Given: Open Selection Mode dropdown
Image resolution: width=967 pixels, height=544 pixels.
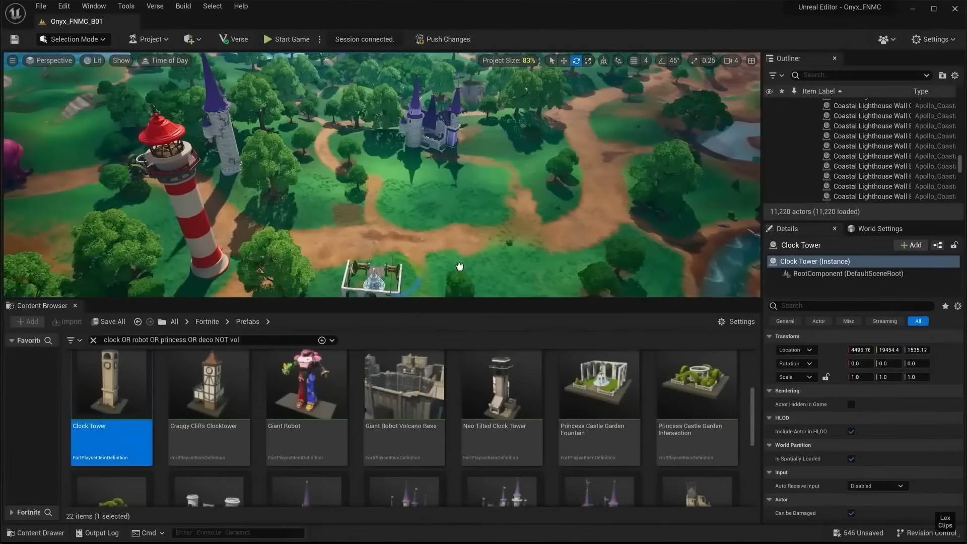Looking at the screenshot, I should [73, 39].
